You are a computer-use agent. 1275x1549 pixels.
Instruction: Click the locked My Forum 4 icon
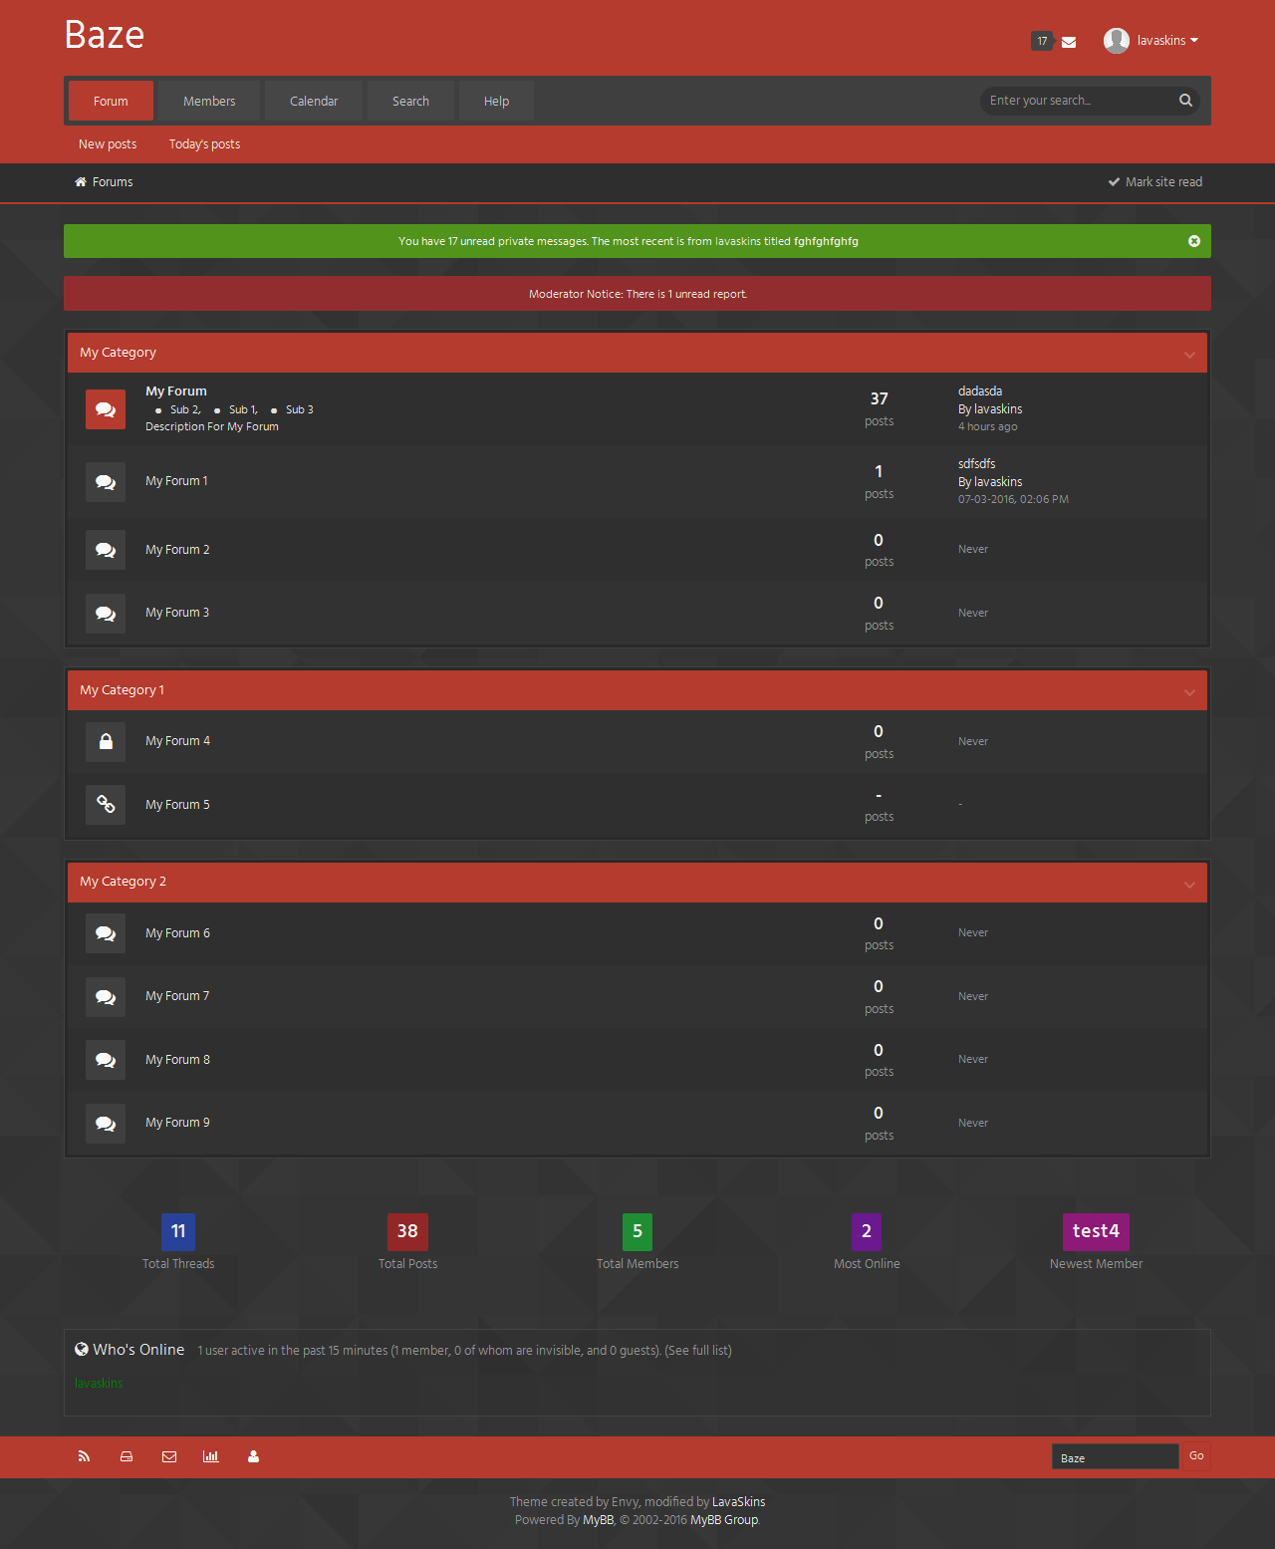click(106, 742)
